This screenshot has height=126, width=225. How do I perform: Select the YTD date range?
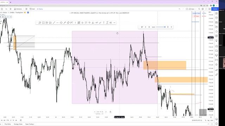coord(8,120)
